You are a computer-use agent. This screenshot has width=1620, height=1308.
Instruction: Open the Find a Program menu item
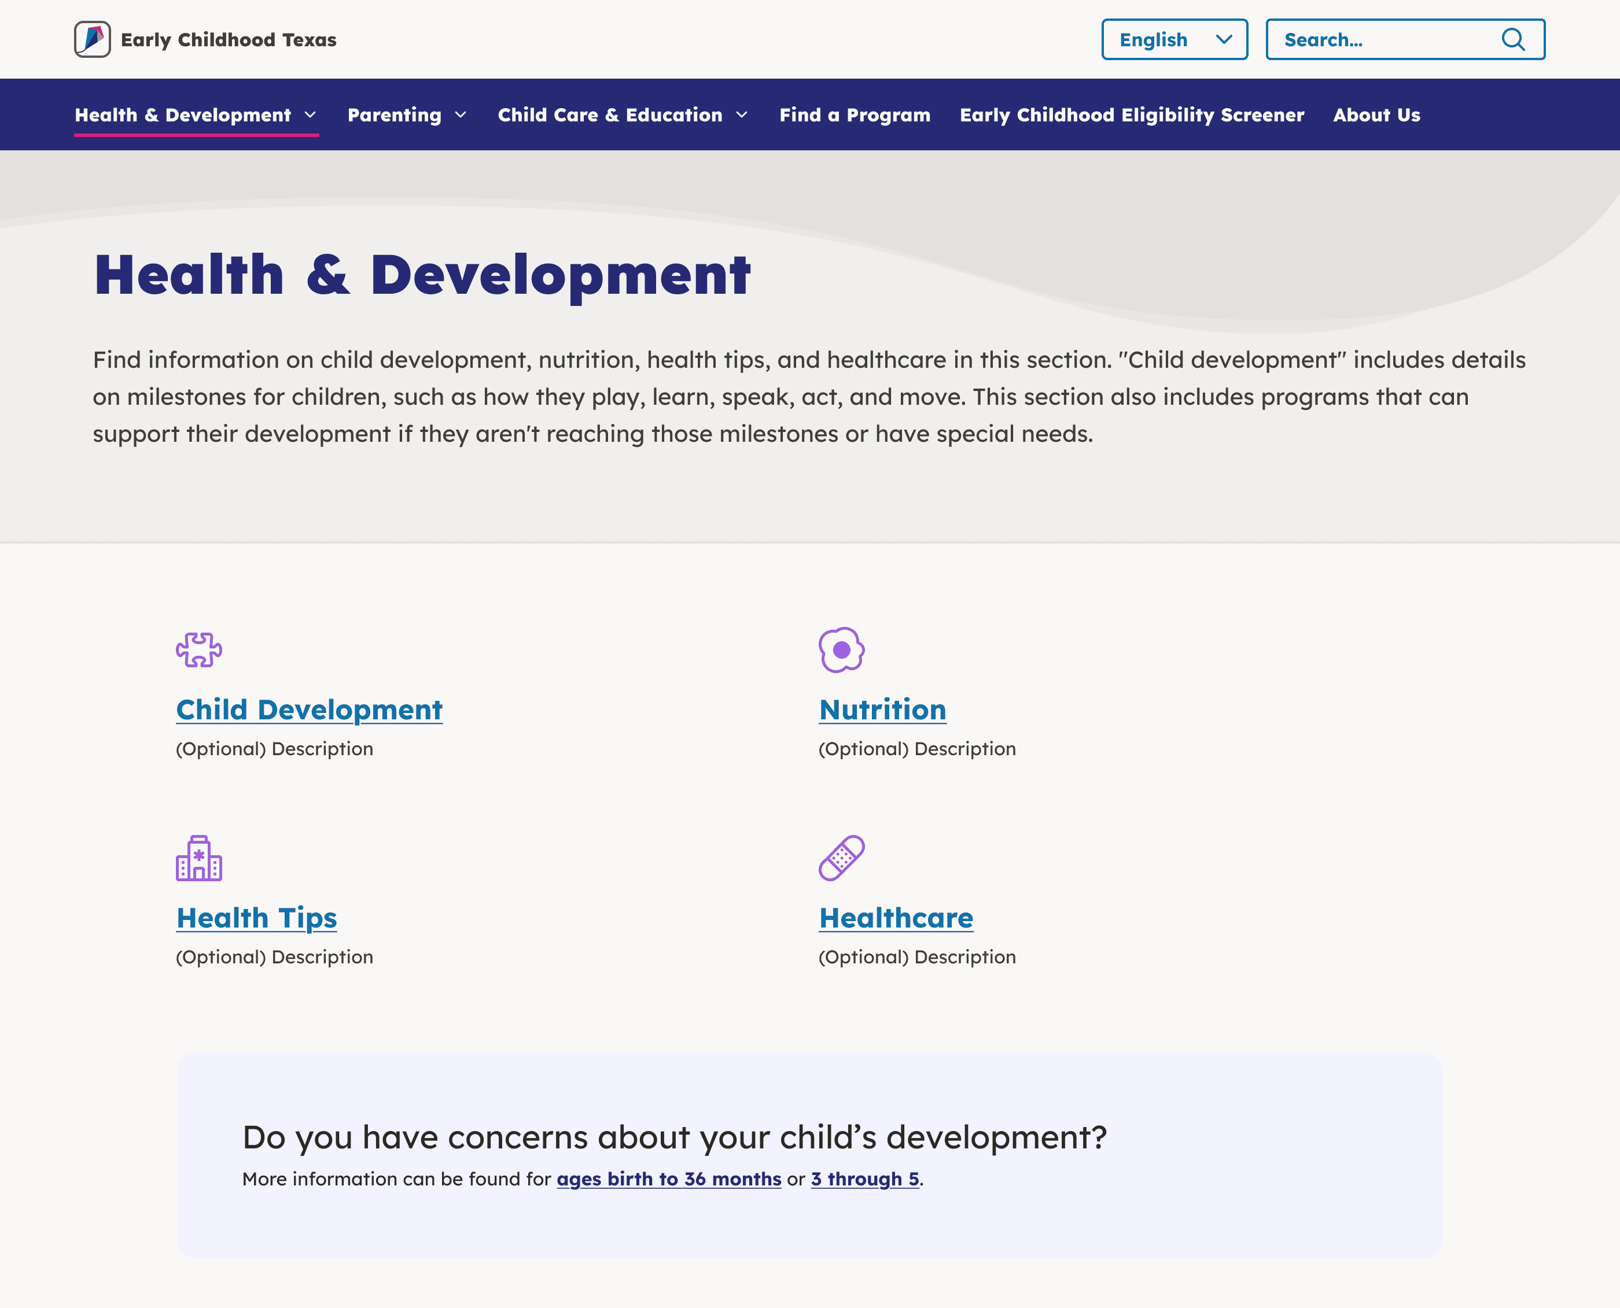(x=854, y=115)
